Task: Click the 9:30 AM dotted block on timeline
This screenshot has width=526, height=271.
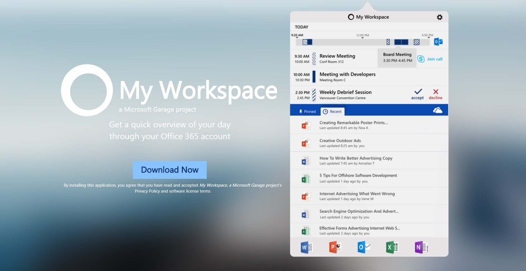Action: 305,42
